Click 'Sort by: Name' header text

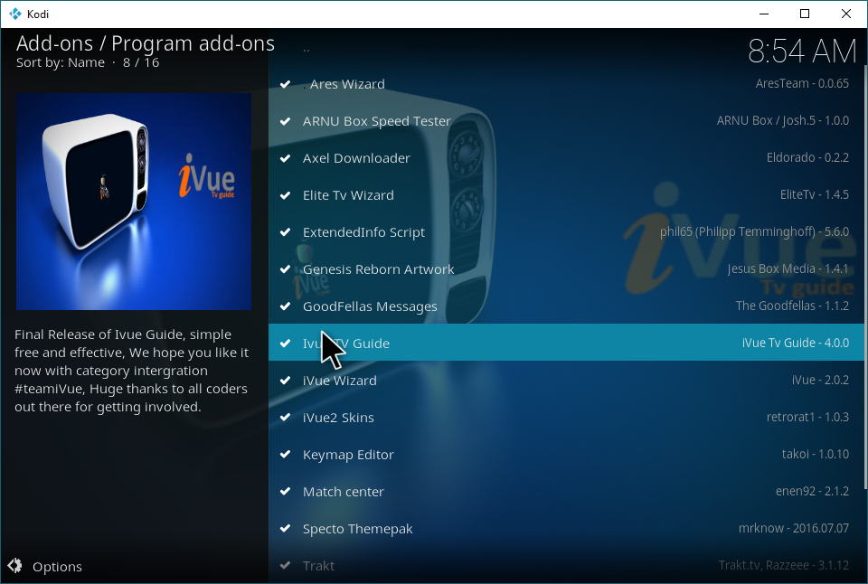click(61, 62)
